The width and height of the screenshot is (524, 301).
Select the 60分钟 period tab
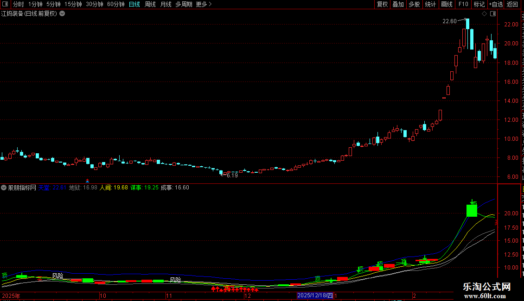(x=115, y=4)
